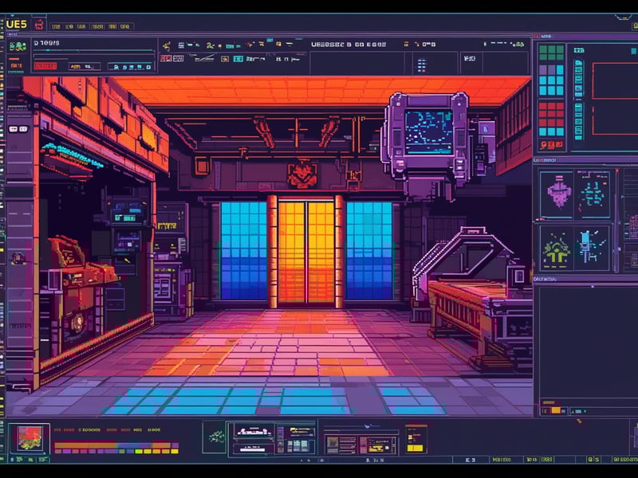Click the yellow UE5 logo
Image resolution: width=638 pixels, height=478 pixels.
point(16,25)
